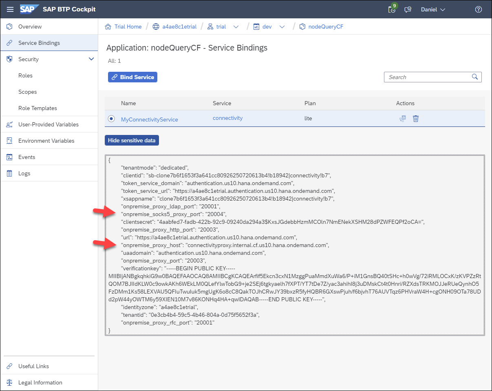Screen dimensions: 492x391
Task: Click the space icon before dev
Action: [x=256, y=27]
